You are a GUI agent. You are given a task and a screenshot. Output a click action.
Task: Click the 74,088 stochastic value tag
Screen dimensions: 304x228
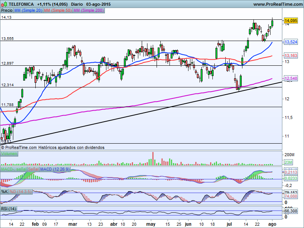291,196
